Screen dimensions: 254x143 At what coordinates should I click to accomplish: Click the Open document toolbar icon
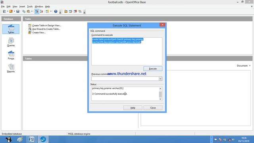click(11, 12)
